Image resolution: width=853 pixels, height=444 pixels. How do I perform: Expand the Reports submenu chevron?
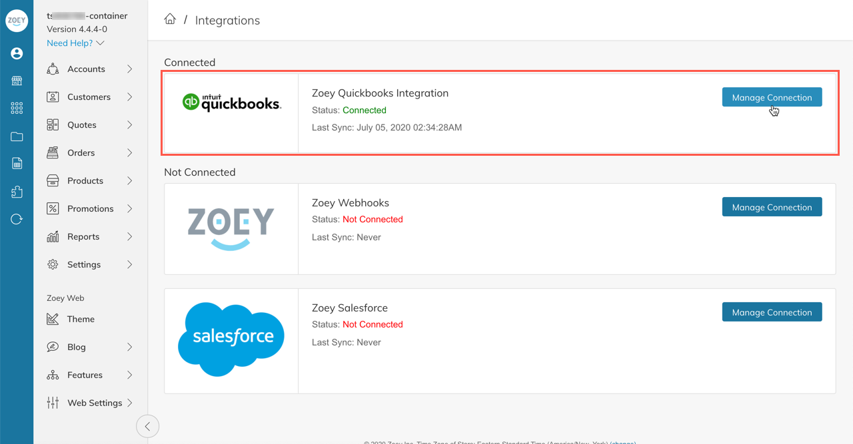(130, 236)
